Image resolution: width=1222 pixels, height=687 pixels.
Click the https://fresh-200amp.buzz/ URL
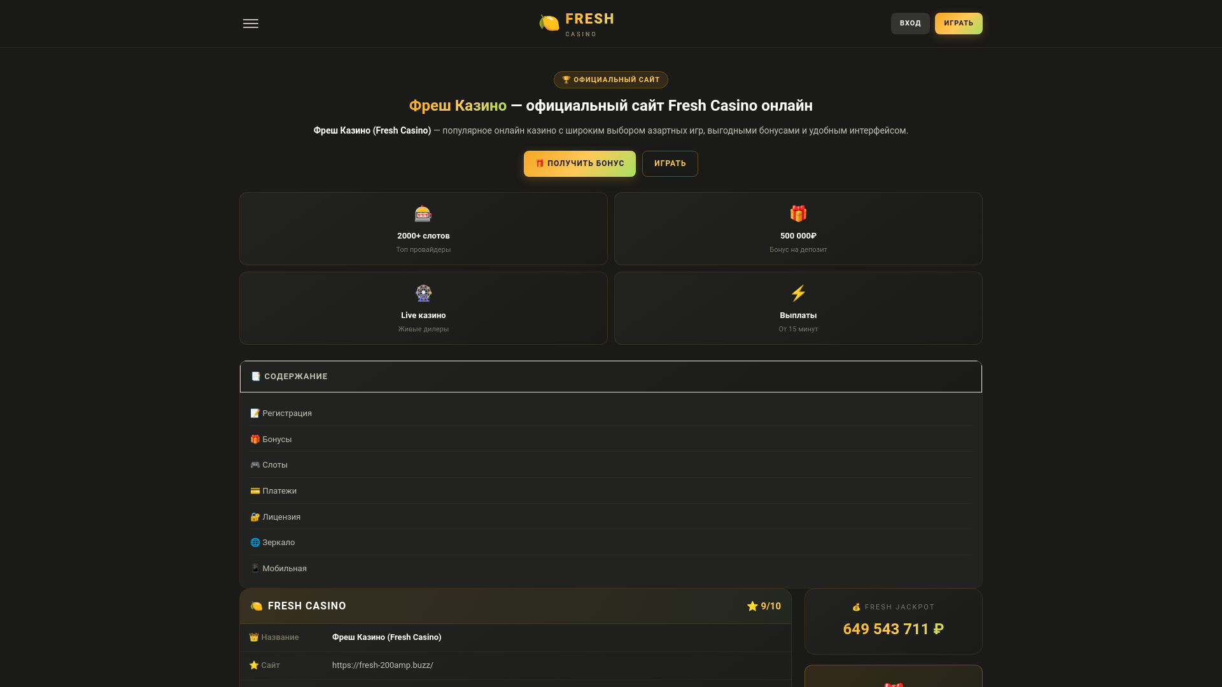[x=383, y=665]
